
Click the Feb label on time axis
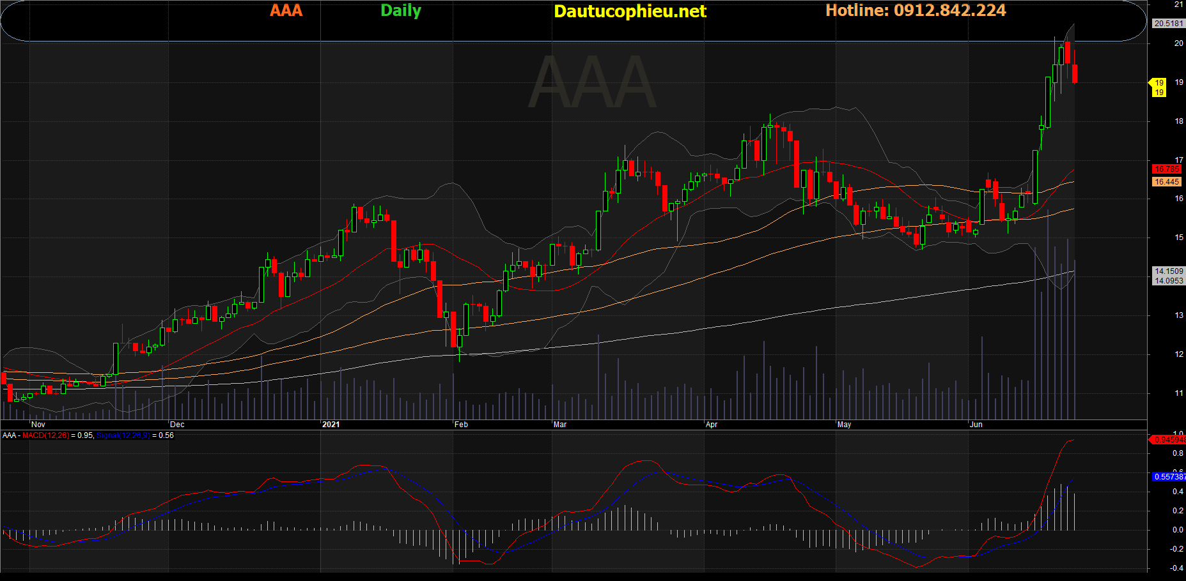pyautogui.click(x=461, y=425)
